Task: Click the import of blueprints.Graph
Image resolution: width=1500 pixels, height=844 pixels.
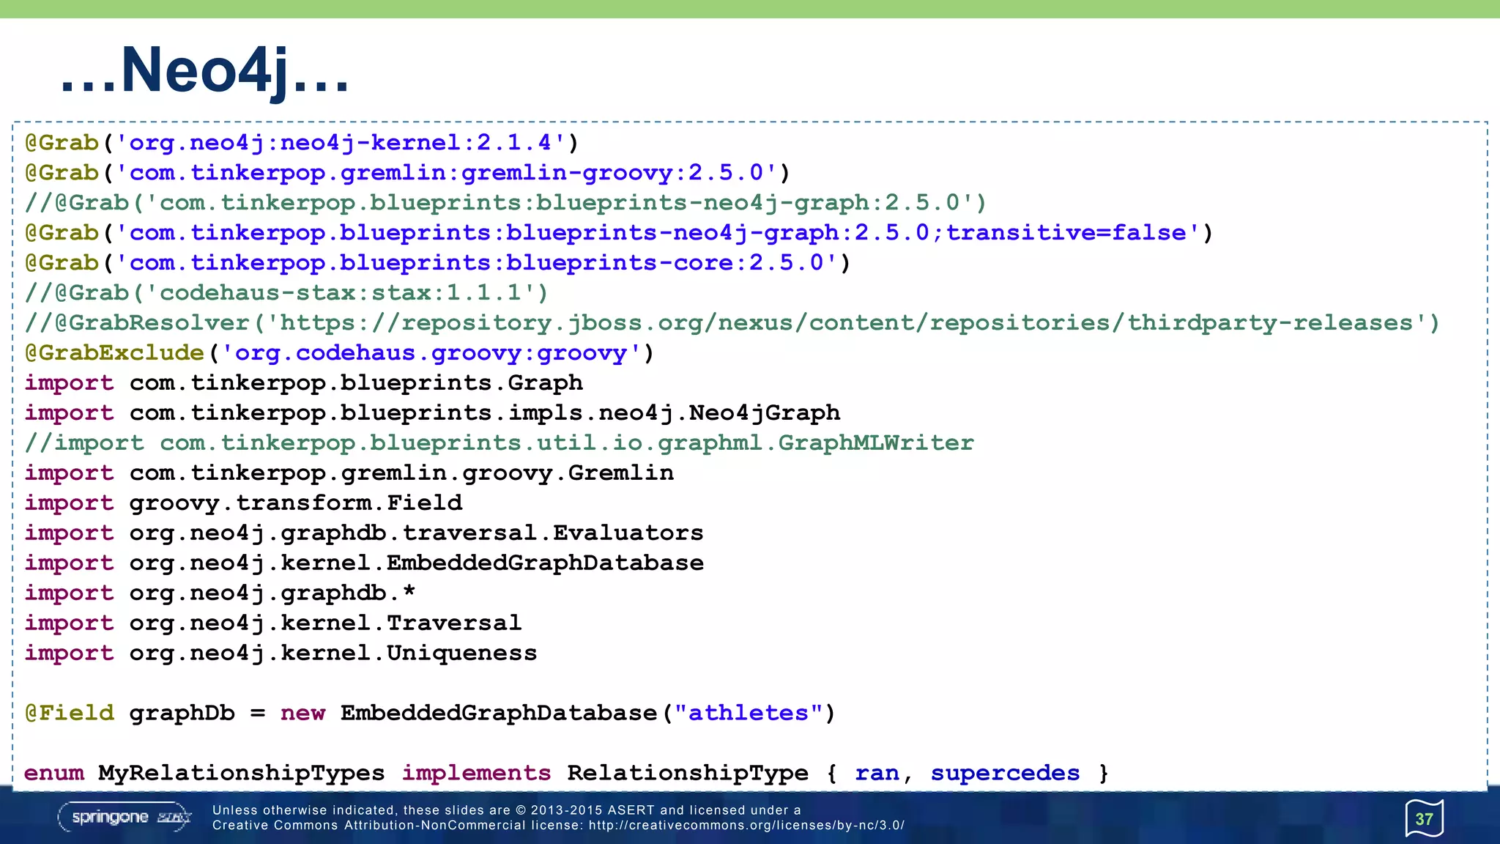Action: coord(303,383)
